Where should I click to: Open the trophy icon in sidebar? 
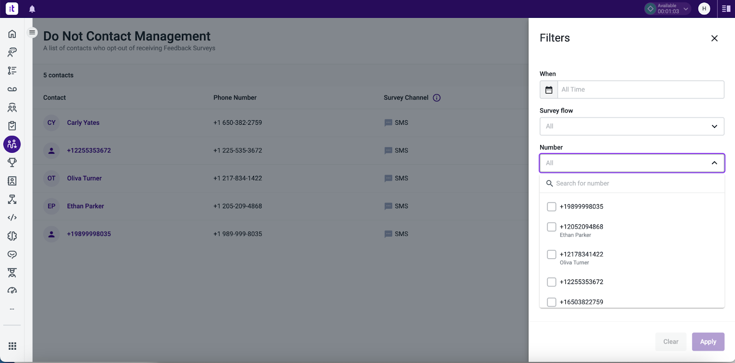pos(12,162)
